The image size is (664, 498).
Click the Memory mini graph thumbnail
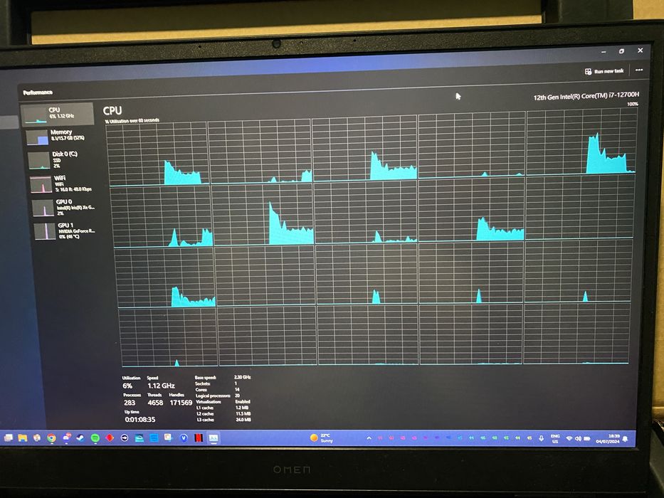[x=37, y=138]
